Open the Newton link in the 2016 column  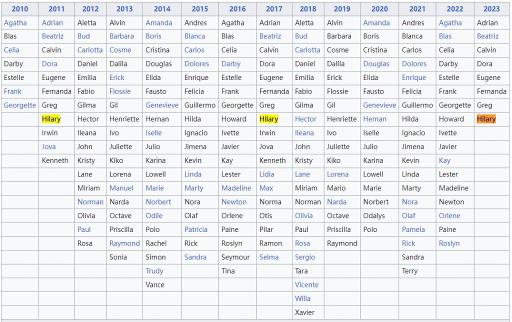234,202
